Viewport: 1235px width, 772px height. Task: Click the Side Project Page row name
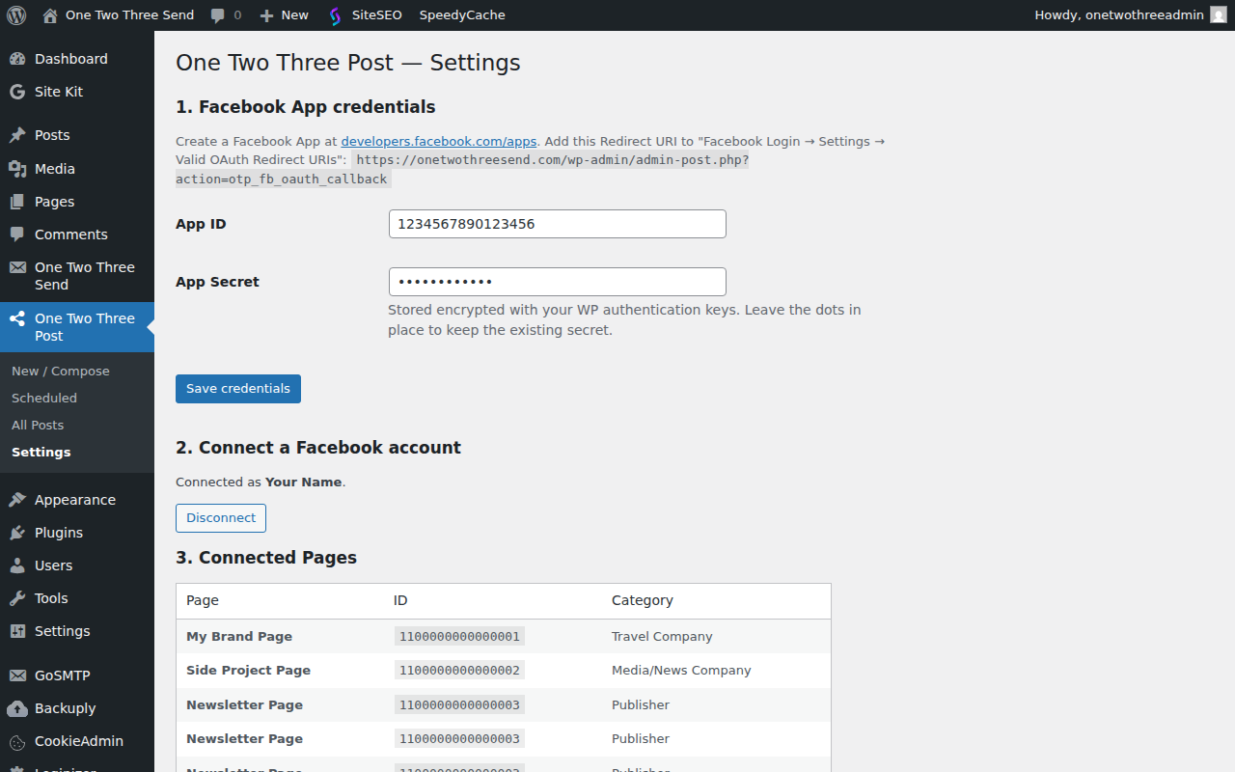(x=249, y=671)
